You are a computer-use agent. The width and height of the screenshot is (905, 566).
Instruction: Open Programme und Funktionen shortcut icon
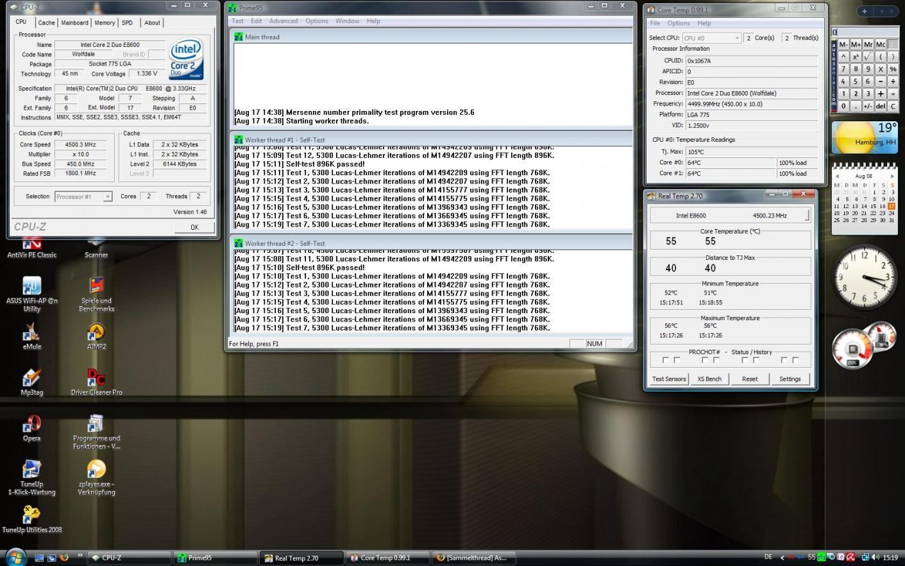(x=96, y=431)
